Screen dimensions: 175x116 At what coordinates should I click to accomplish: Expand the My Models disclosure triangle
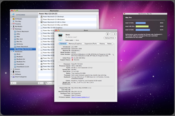pyautogui.click(x=11, y=26)
